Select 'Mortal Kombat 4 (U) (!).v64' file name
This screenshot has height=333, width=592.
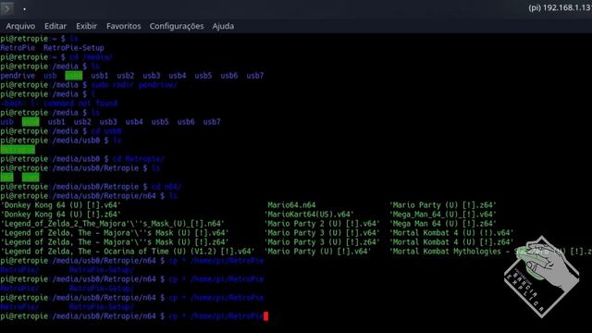coord(451,232)
